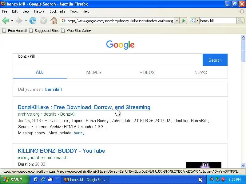Switch to the VIDEOS tab

point(147,72)
